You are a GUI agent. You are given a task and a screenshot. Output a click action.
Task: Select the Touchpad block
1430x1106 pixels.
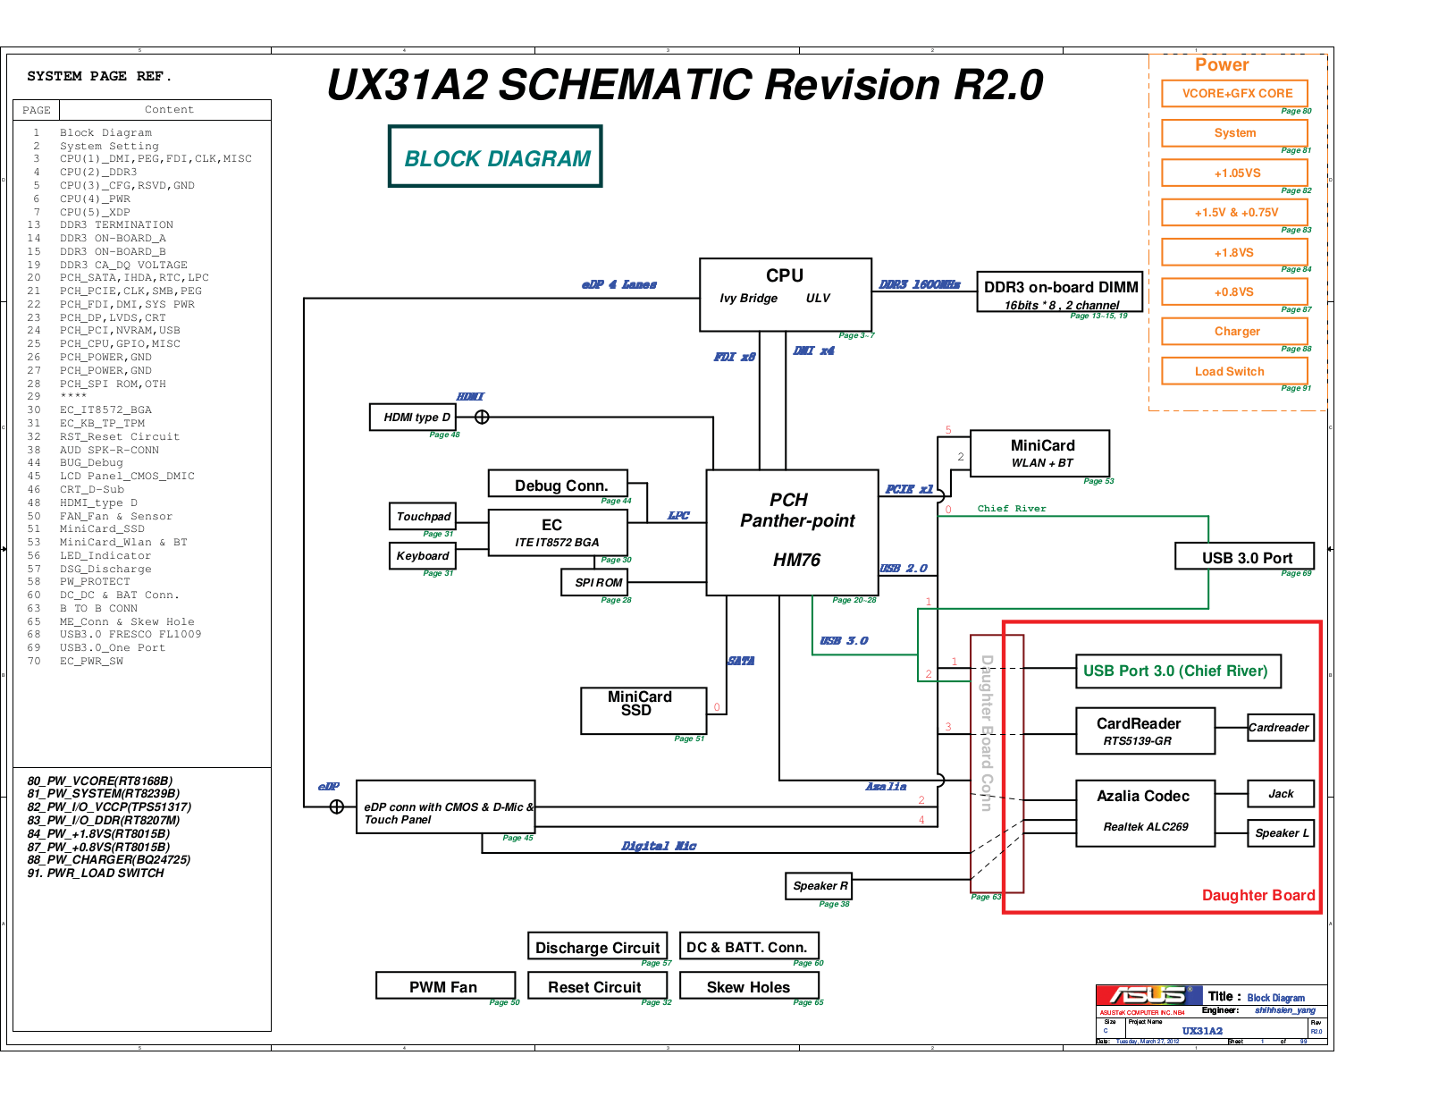[423, 516]
